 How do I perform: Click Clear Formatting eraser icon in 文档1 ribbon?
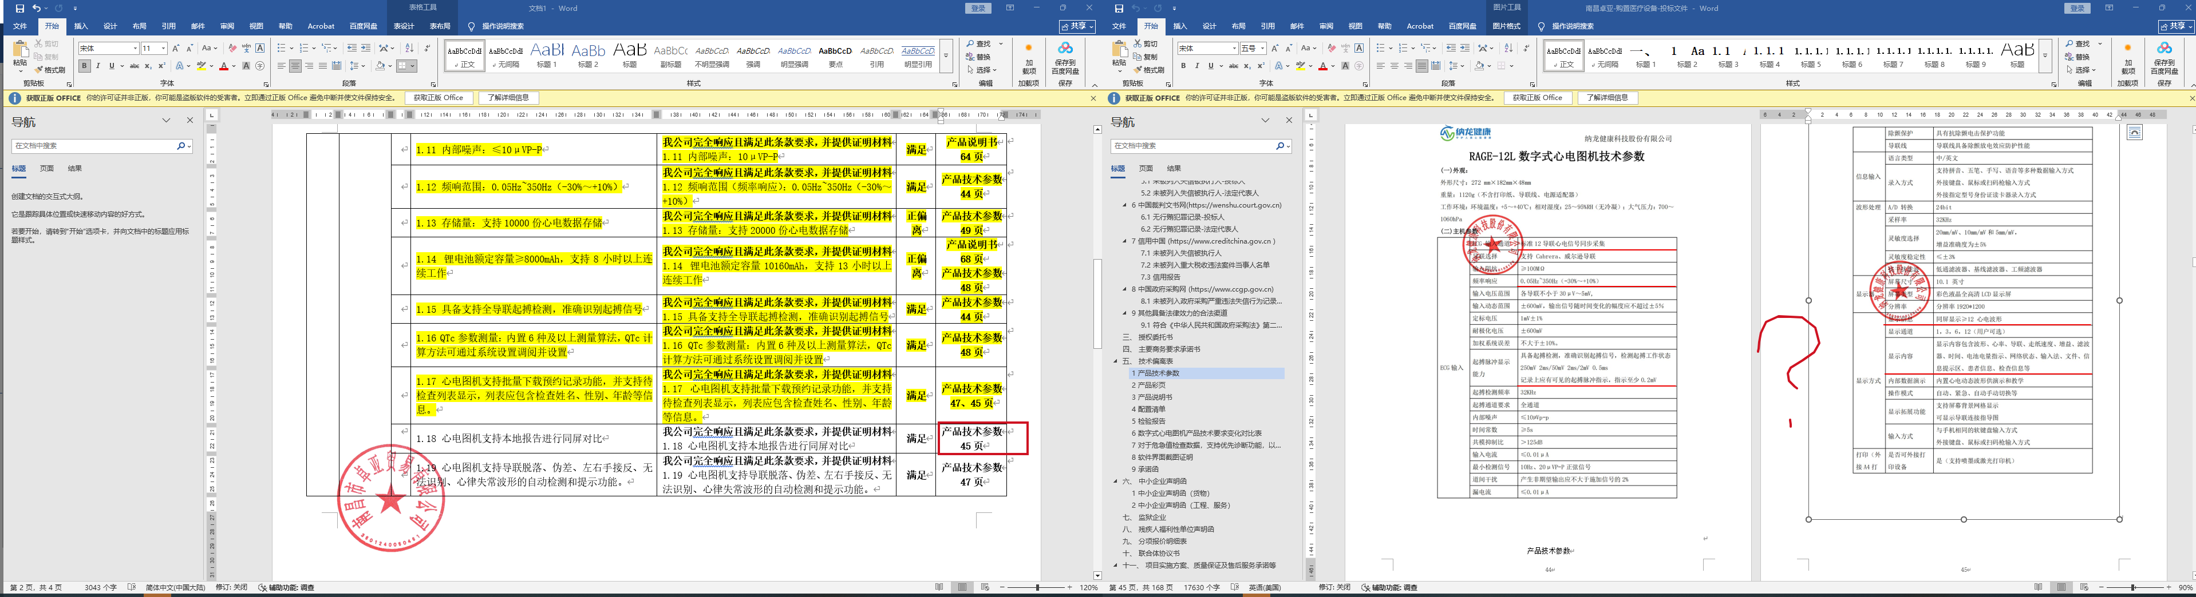tap(232, 49)
